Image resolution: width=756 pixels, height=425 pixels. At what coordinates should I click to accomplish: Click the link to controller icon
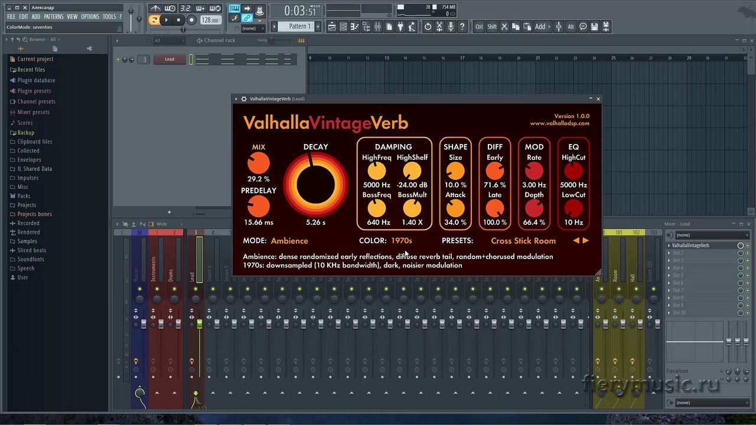click(x=247, y=18)
